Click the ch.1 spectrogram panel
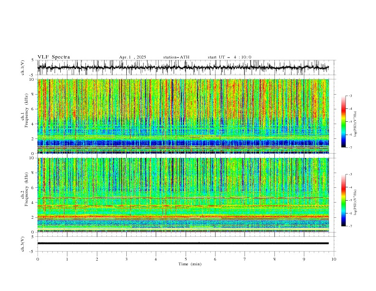This screenshot has width=376, height=291. click(x=183, y=116)
